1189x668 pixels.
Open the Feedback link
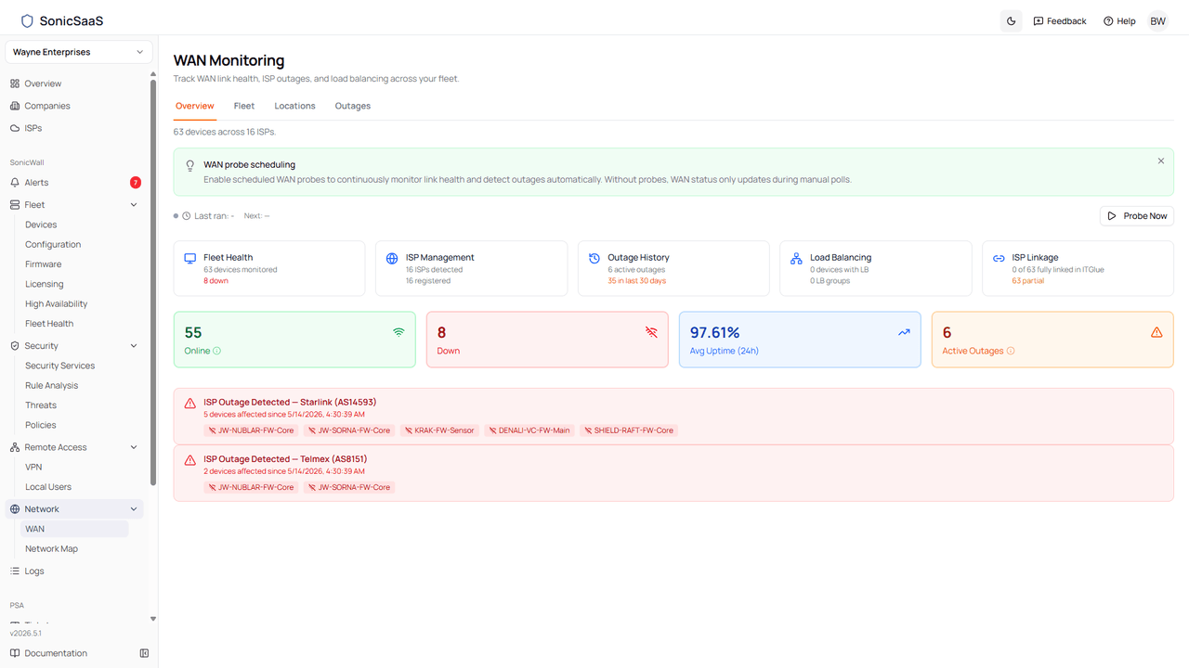[x=1060, y=20]
